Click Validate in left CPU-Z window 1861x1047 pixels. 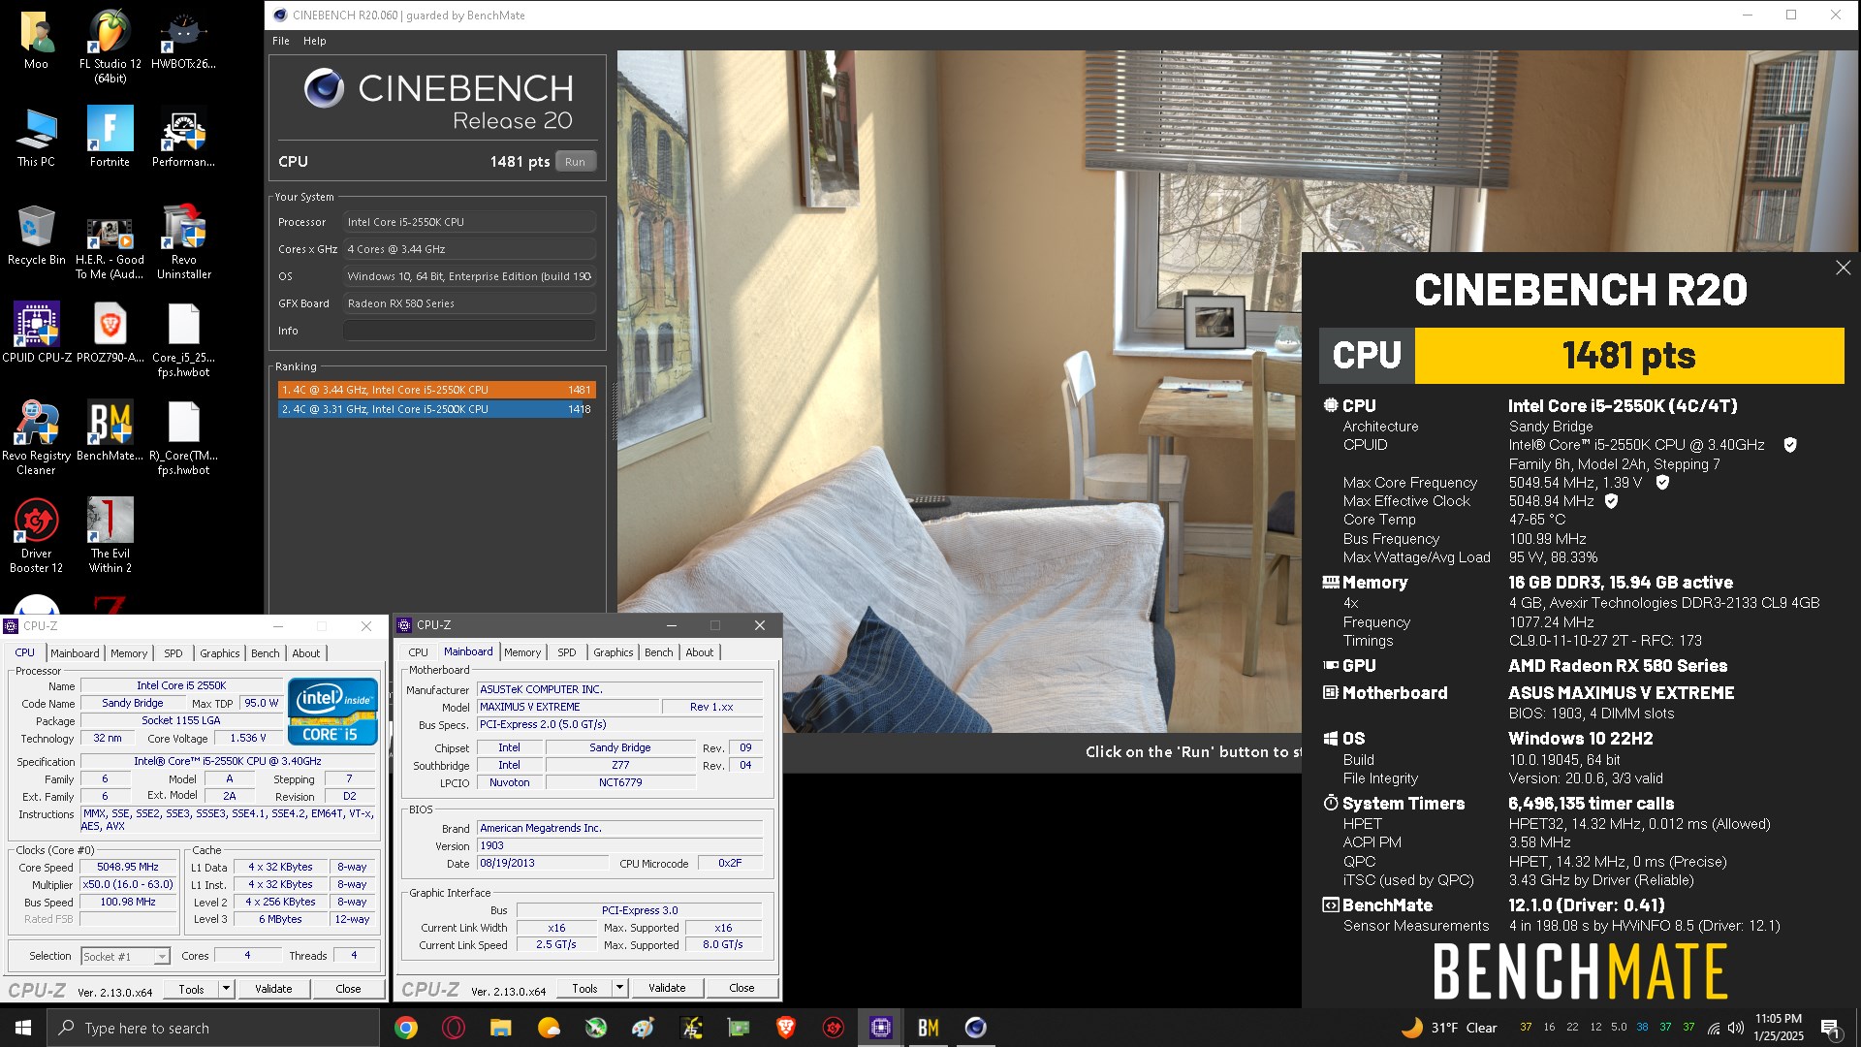pos(273,989)
